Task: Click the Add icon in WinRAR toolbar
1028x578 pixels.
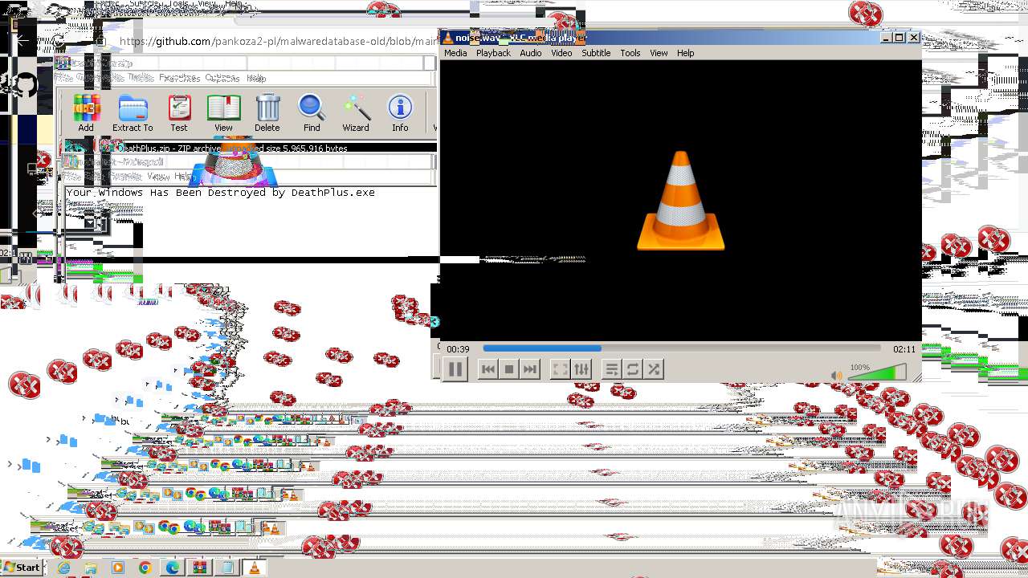Action: coord(86,113)
